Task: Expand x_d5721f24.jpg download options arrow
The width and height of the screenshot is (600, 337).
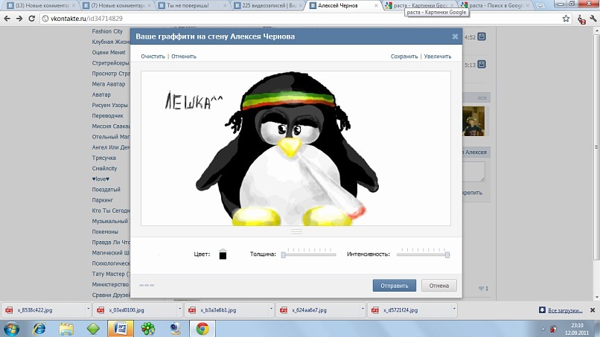Action: click(x=454, y=308)
